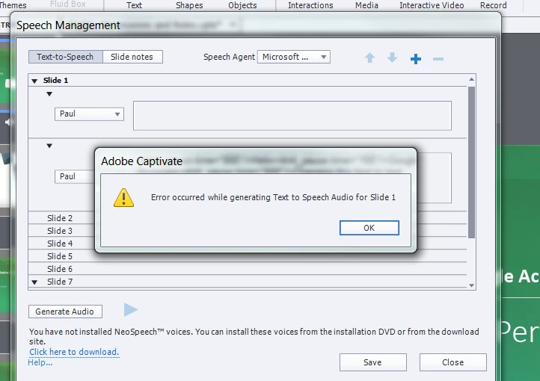The image size is (540, 381).
Task: Move caption down with the down arrow icon
Action: pyautogui.click(x=392, y=58)
